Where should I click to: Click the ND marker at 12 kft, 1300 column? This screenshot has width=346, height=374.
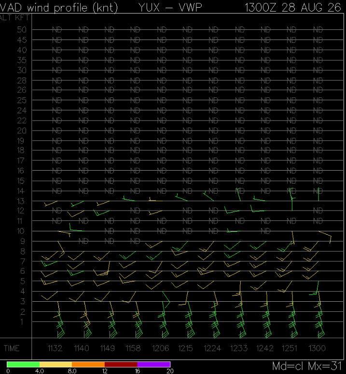pyautogui.click(x=318, y=211)
